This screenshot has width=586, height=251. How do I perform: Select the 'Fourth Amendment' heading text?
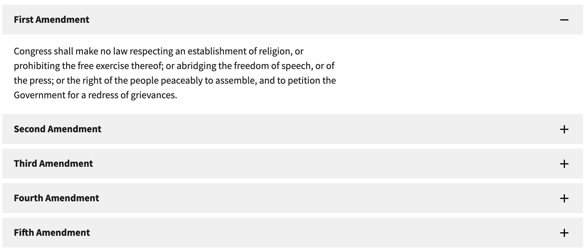(x=56, y=198)
